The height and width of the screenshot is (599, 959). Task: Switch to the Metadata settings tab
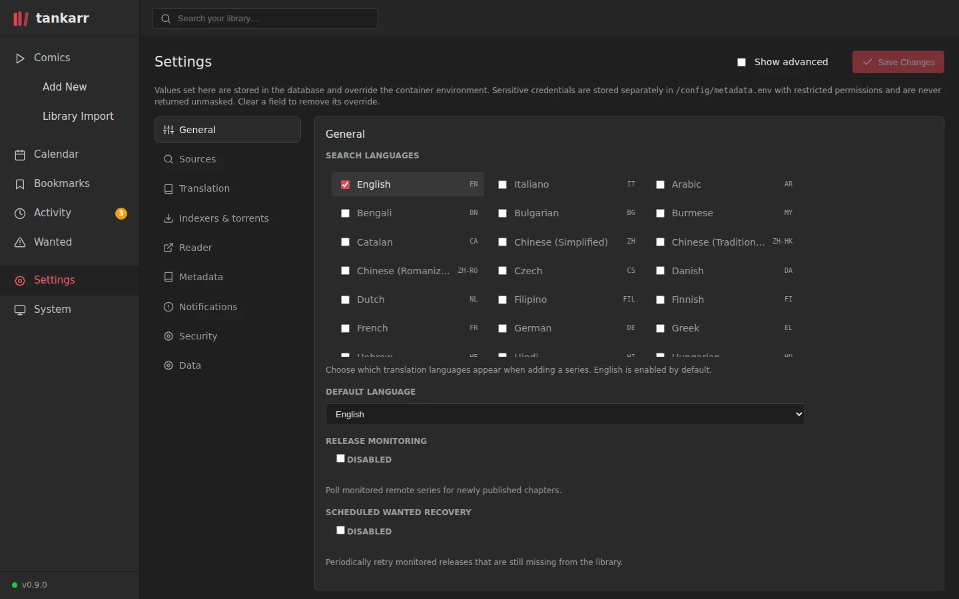tap(228, 278)
